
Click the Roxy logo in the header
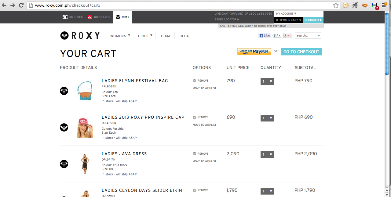(80, 36)
